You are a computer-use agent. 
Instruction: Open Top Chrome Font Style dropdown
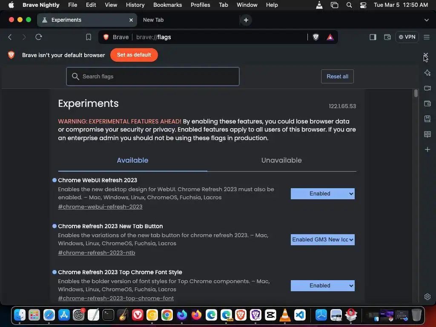pyautogui.click(x=323, y=286)
